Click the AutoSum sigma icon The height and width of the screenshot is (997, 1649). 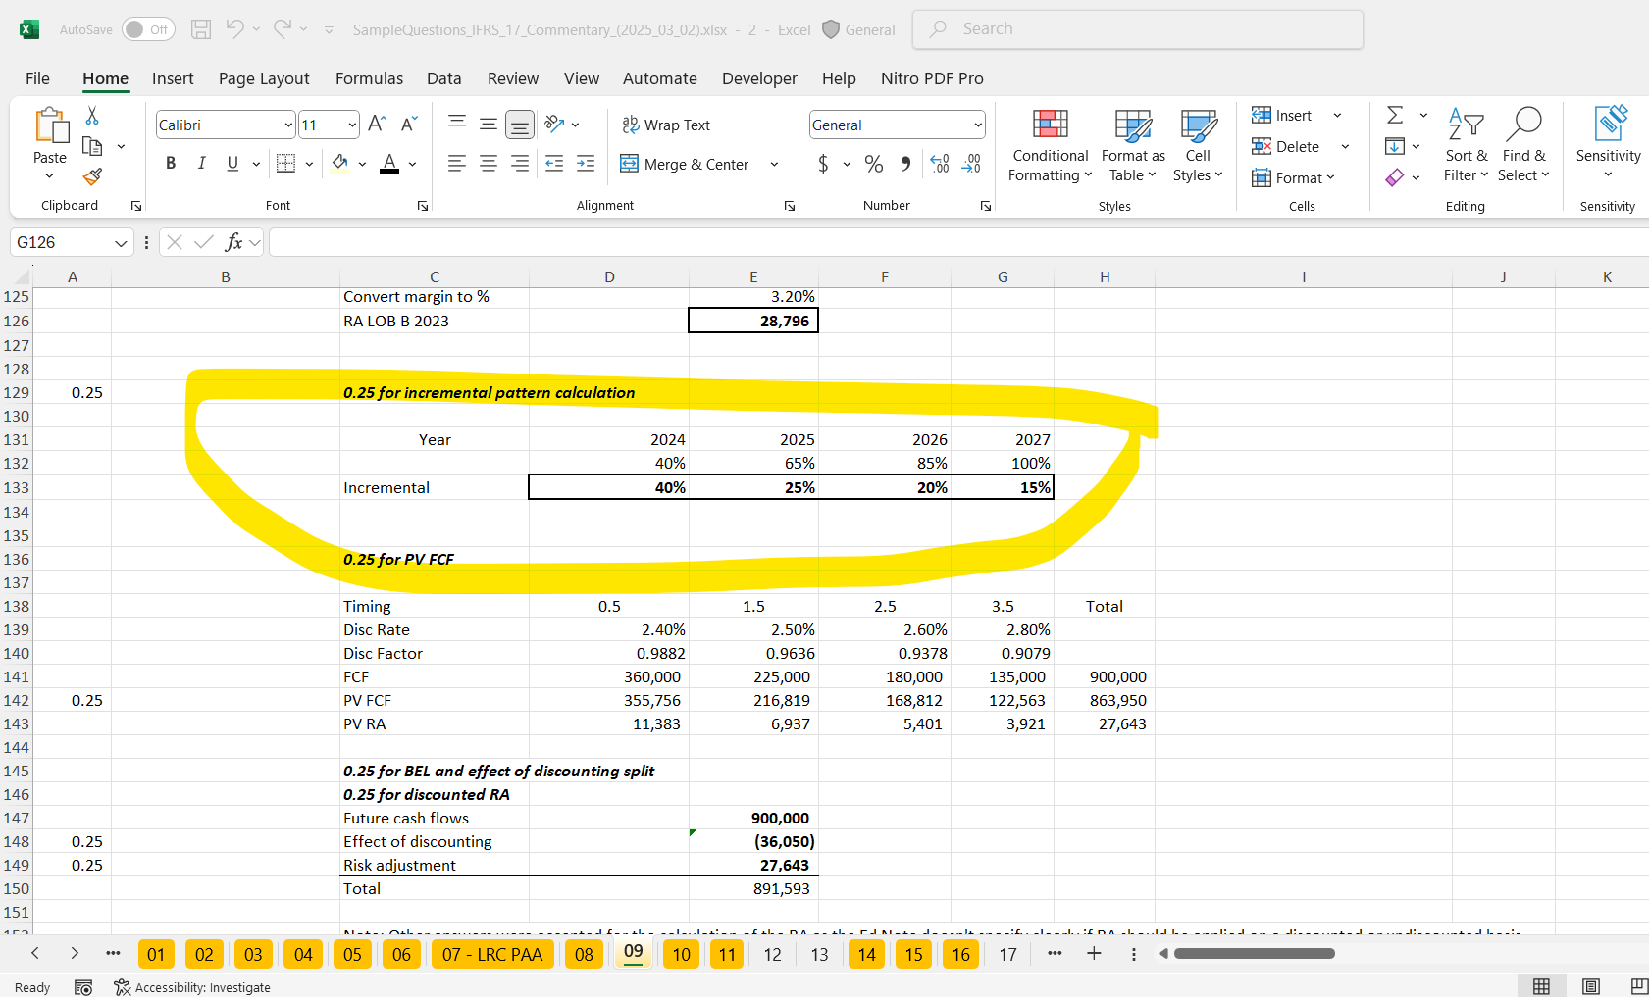1395,116
